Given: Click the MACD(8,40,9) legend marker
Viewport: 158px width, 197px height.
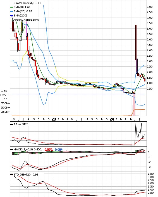Looking at the screenshot, I should pos(11,150).
